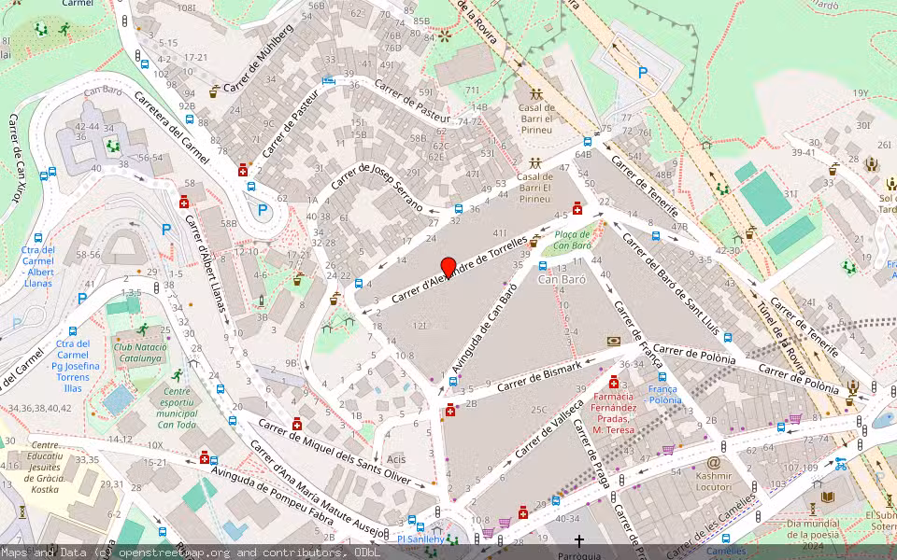The image size is (897, 560).
Task: Click the library open-book icon
Action: click(x=827, y=497)
